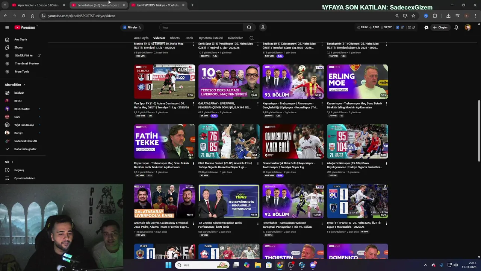Open 93. Bölüm Trio thumbnail
The width and height of the screenshot is (481, 271).
[x=293, y=82]
